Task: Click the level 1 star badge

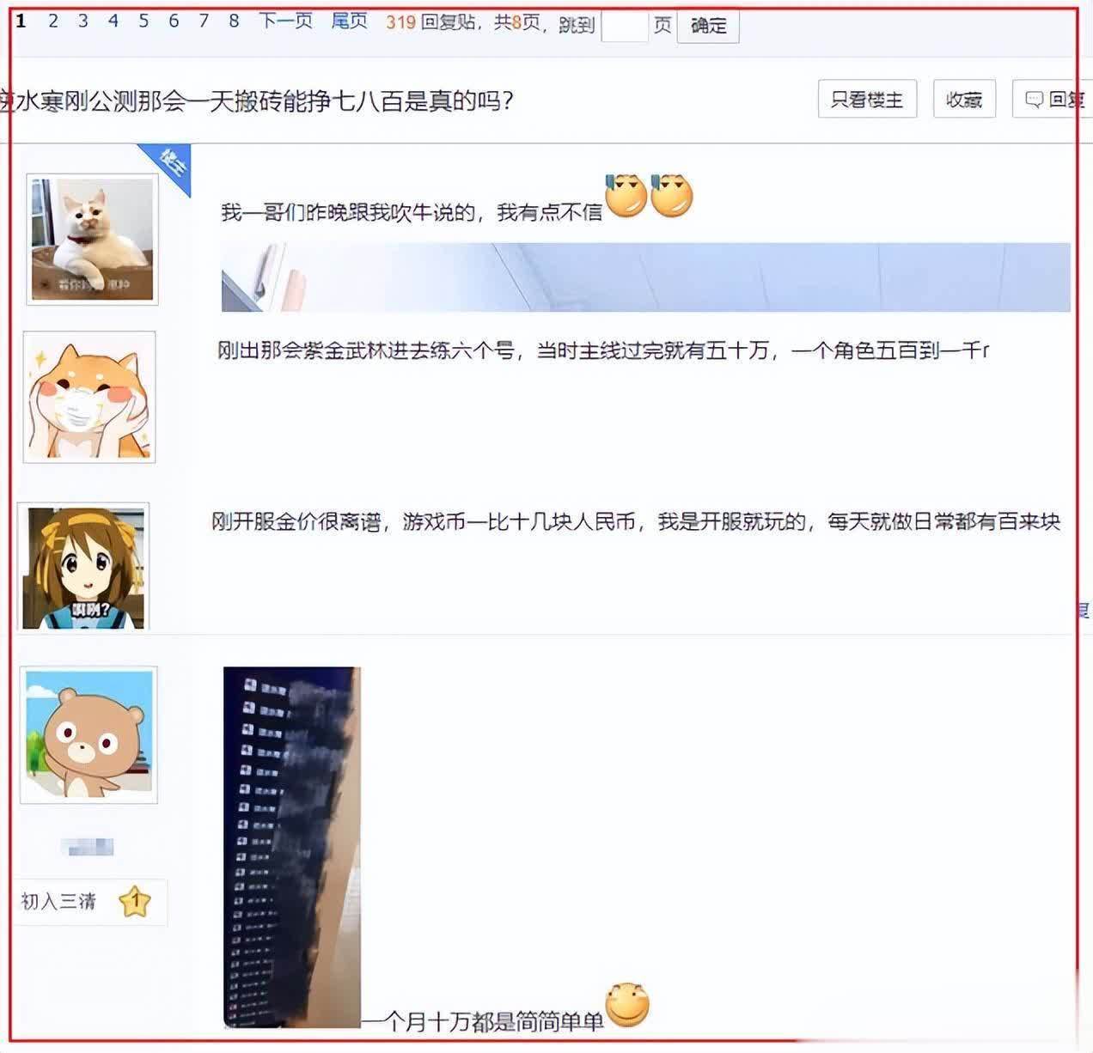Action: (x=135, y=902)
